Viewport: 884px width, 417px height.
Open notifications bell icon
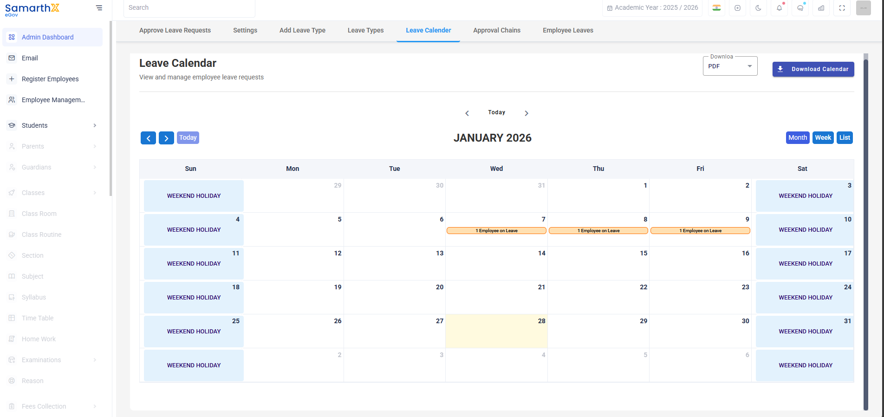click(x=779, y=8)
